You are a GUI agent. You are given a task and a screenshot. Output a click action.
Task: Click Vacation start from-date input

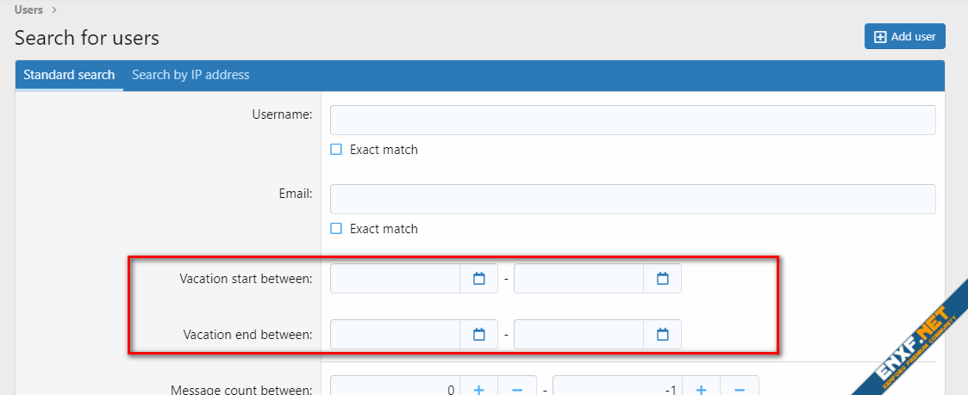tap(396, 279)
